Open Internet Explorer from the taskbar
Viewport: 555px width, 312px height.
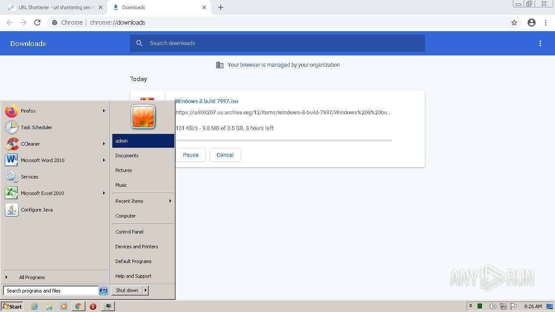pos(35,306)
